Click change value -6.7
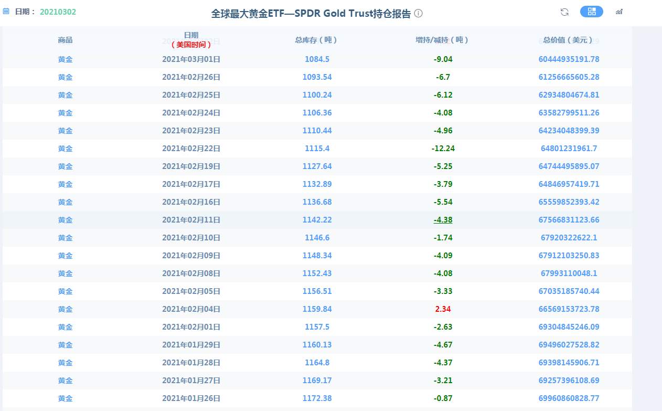 443,77
